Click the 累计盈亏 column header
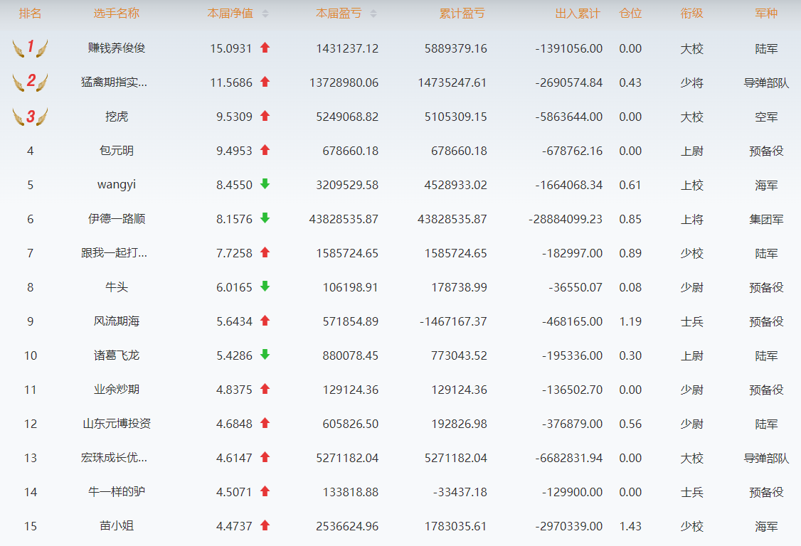 coord(462,14)
